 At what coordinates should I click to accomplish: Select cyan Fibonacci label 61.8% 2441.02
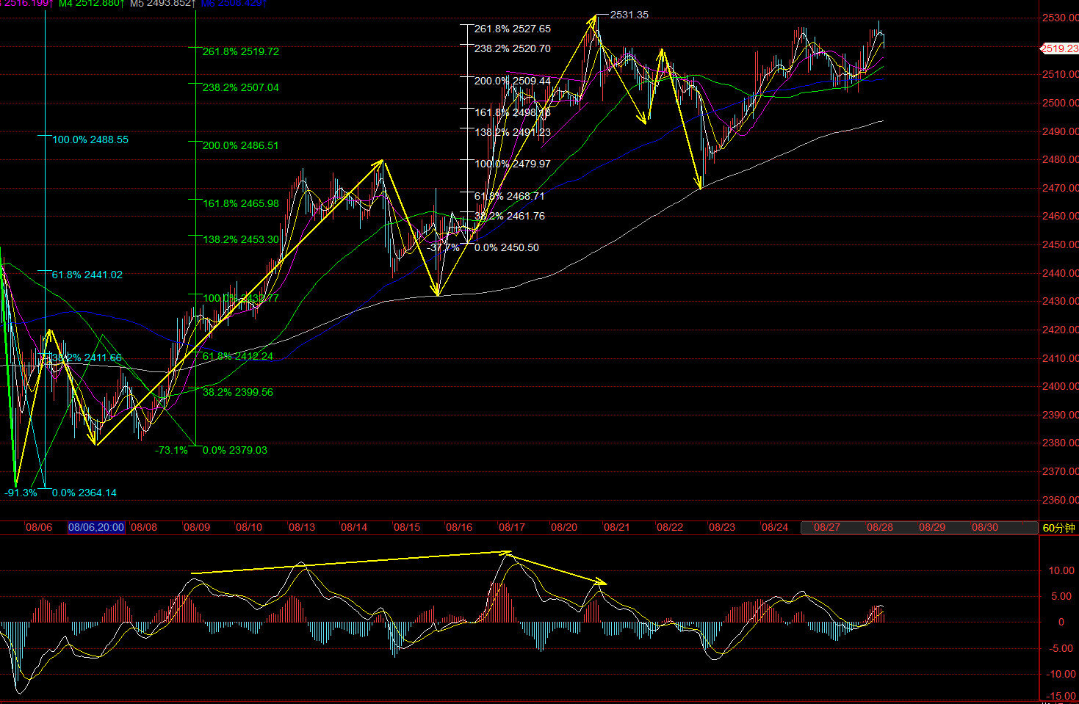tap(87, 275)
